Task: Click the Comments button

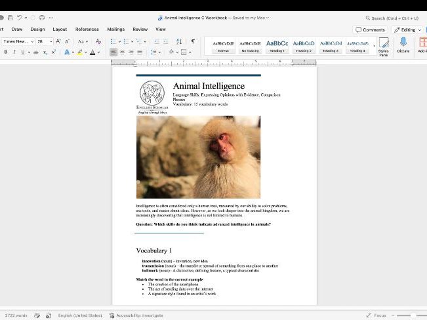Action: pyautogui.click(x=370, y=30)
